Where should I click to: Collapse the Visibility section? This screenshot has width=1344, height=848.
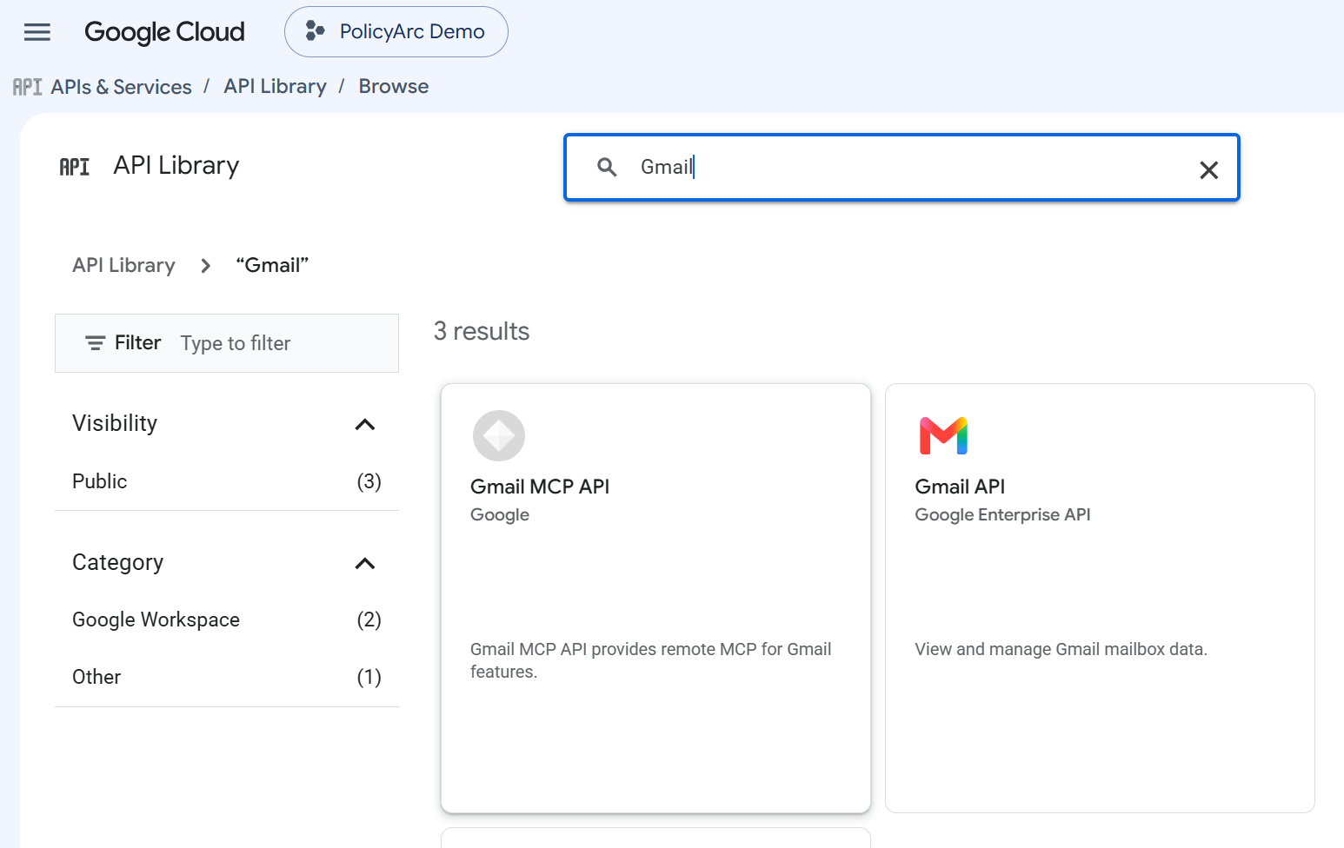(365, 424)
